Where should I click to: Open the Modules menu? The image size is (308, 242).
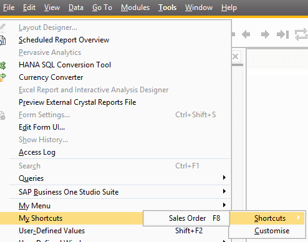coord(135,7)
